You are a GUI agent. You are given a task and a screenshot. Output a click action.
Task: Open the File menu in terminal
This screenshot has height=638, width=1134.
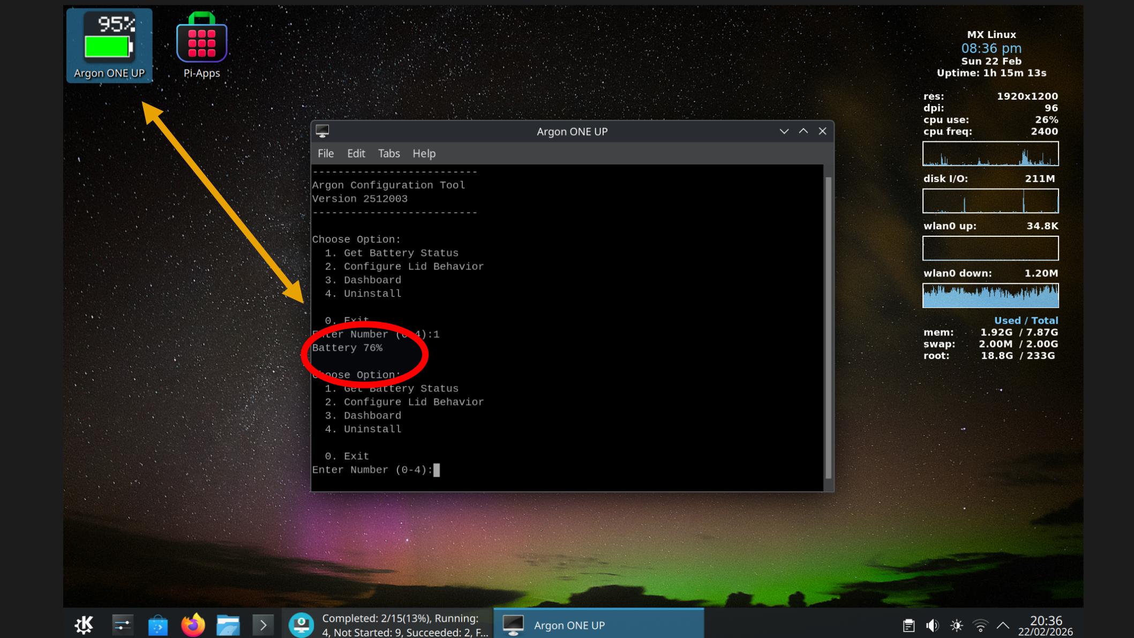(x=326, y=154)
